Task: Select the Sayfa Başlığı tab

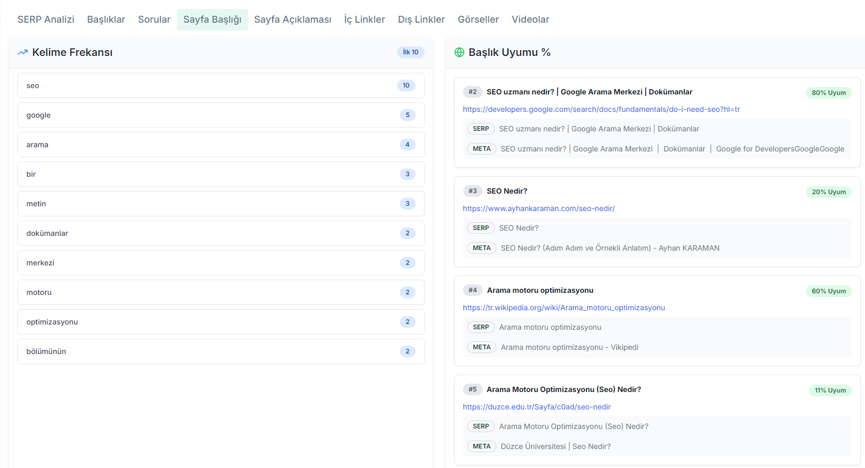Action: coord(213,20)
